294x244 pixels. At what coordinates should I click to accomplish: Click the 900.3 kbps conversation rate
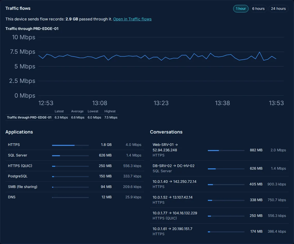276,184
